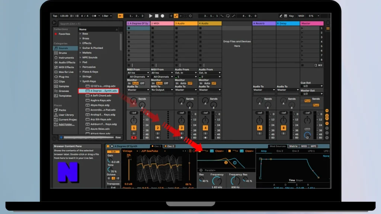The height and width of the screenshot is (214, 381).
Task: Open Packs under Places
Action: 62,110
